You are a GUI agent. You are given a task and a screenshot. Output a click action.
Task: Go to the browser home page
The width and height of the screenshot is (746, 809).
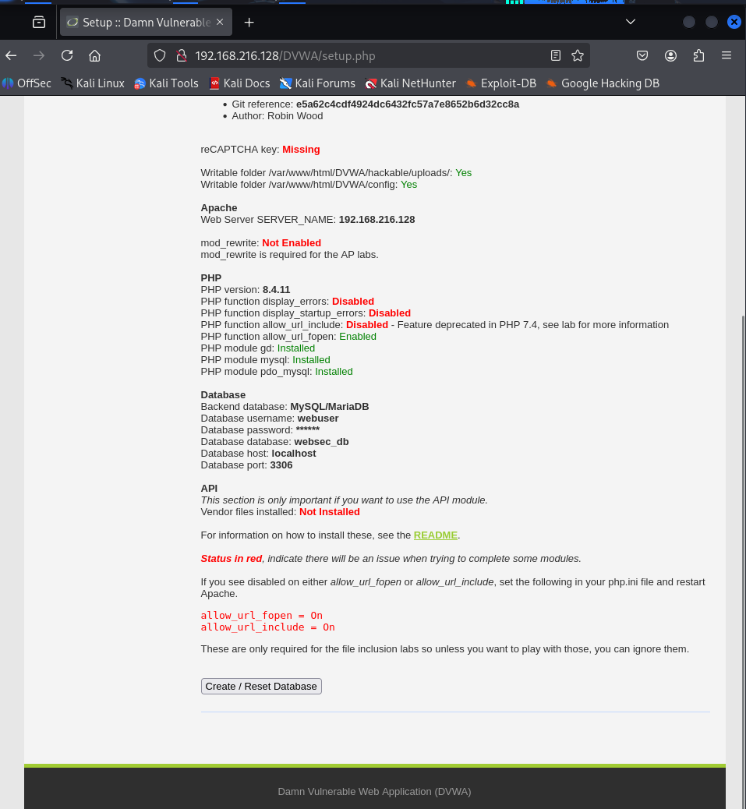pos(94,55)
